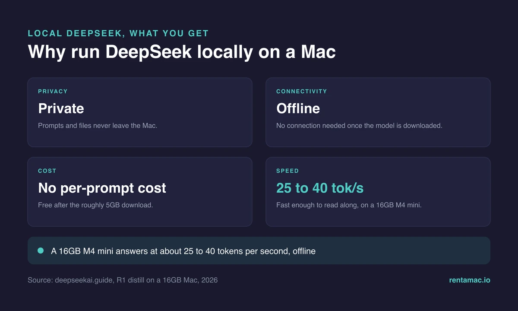Click the 'PRIVACY' card label
Image resolution: width=518 pixels, height=311 pixels.
pyautogui.click(x=53, y=92)
